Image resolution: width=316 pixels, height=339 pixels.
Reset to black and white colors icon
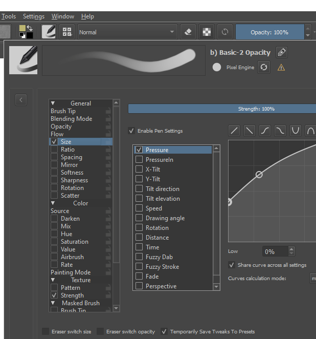tap(22, 35)
